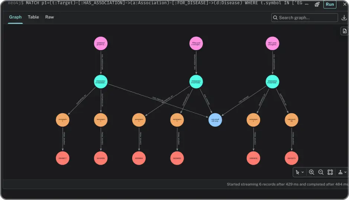Select the epidermal growth factor target node

[101, 44]
